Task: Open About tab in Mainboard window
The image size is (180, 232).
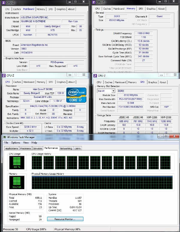Action: tap(71, 9)
